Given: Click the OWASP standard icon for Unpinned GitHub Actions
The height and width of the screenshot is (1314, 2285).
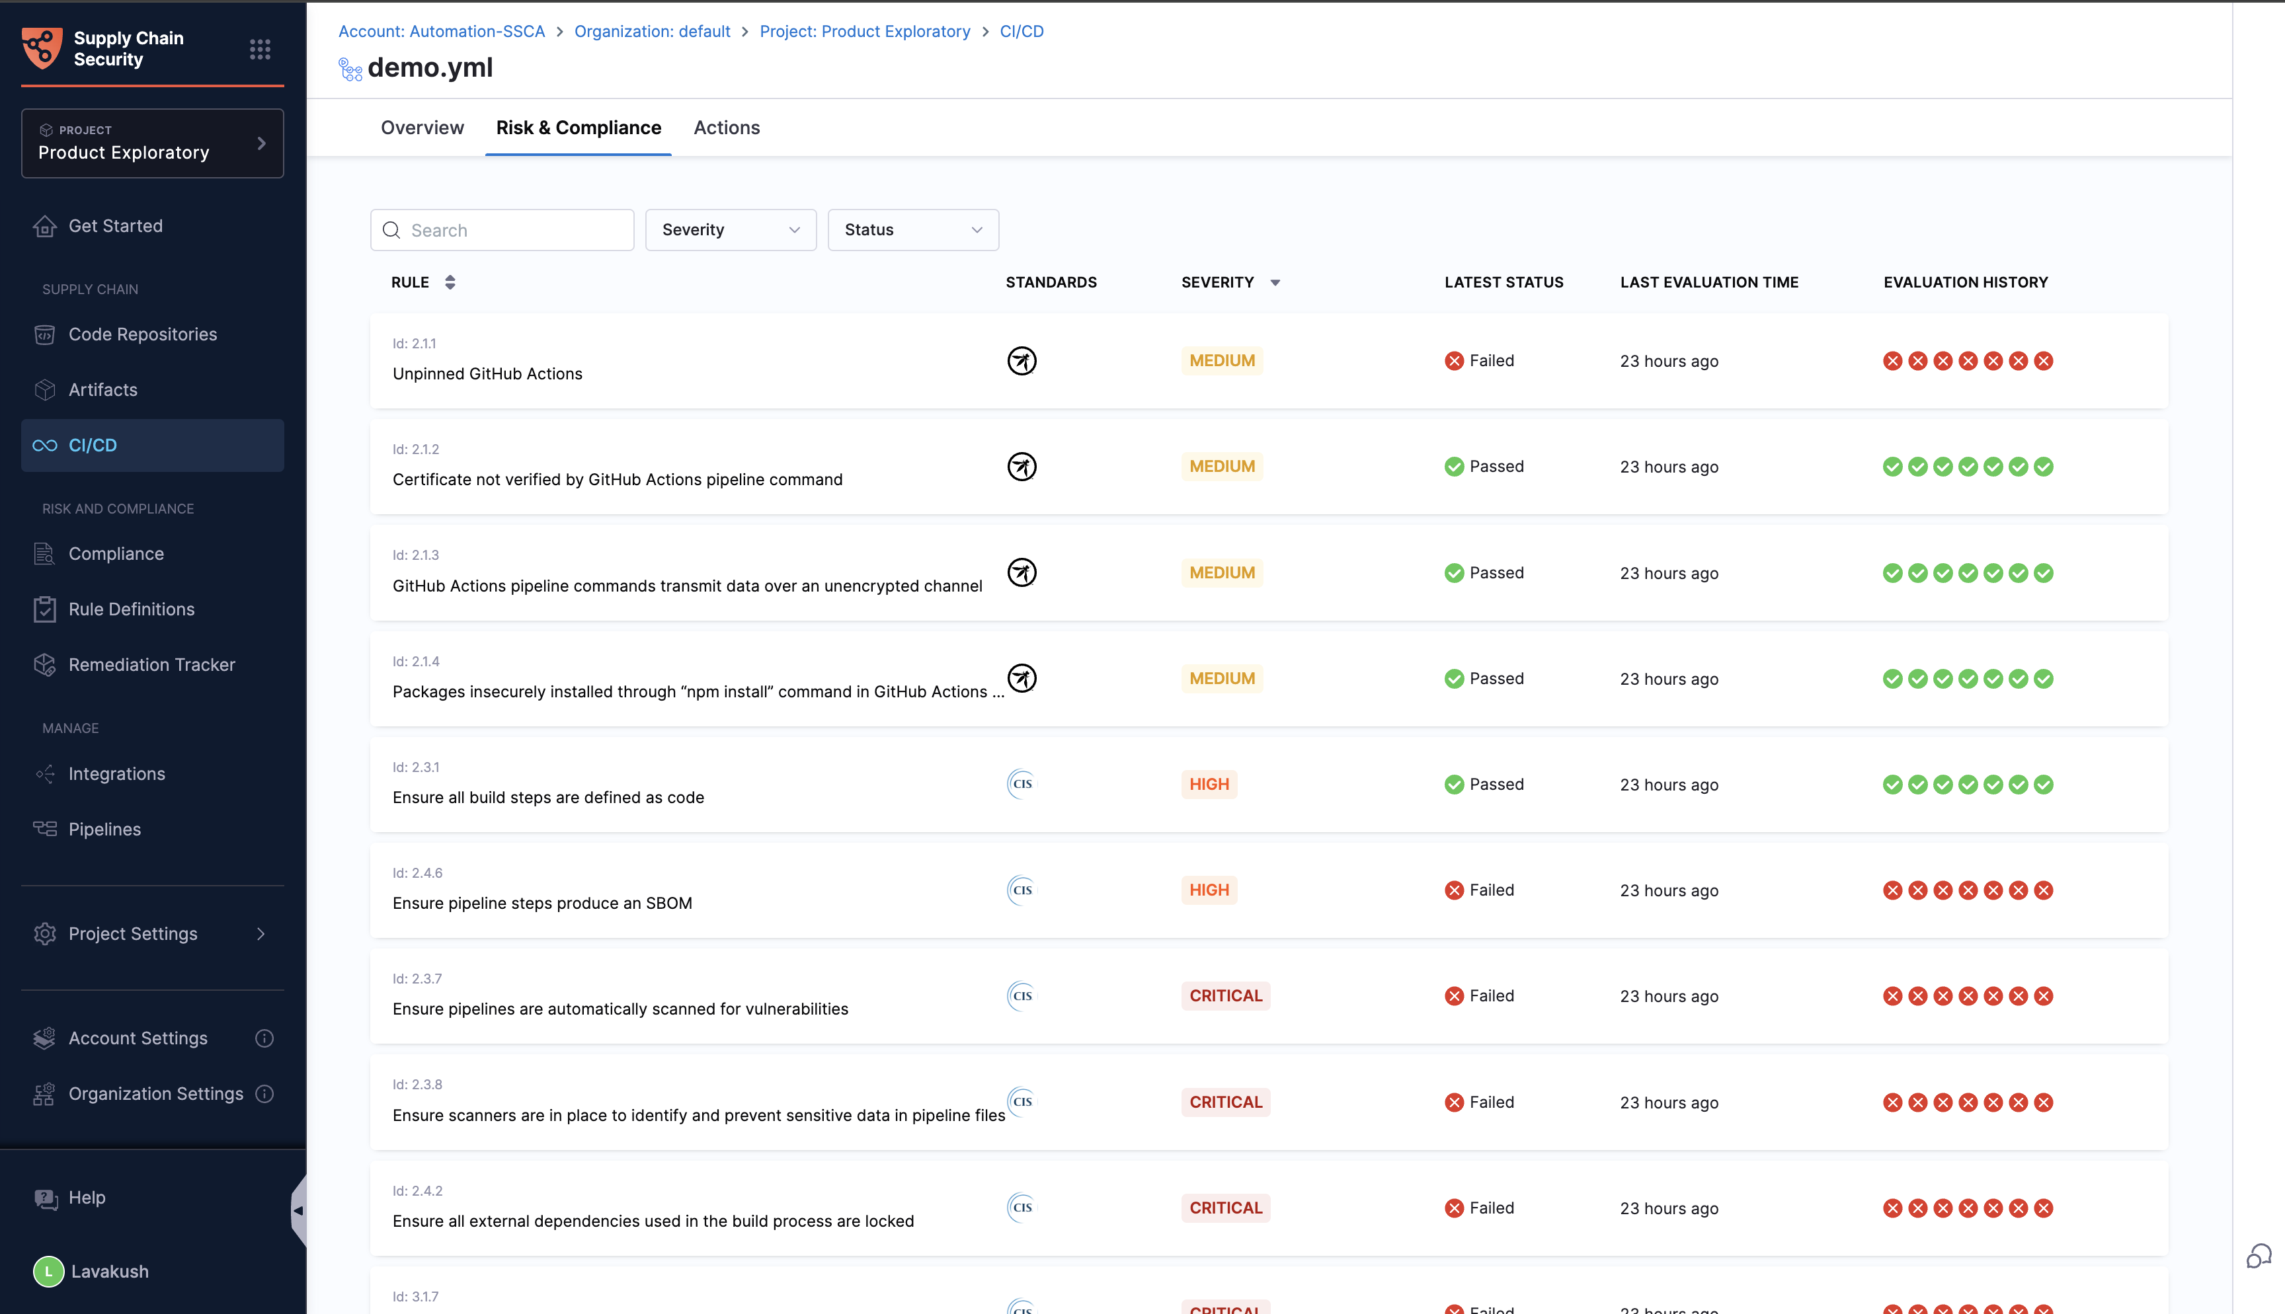Looking at the screenshot, I should [1022, 361].
